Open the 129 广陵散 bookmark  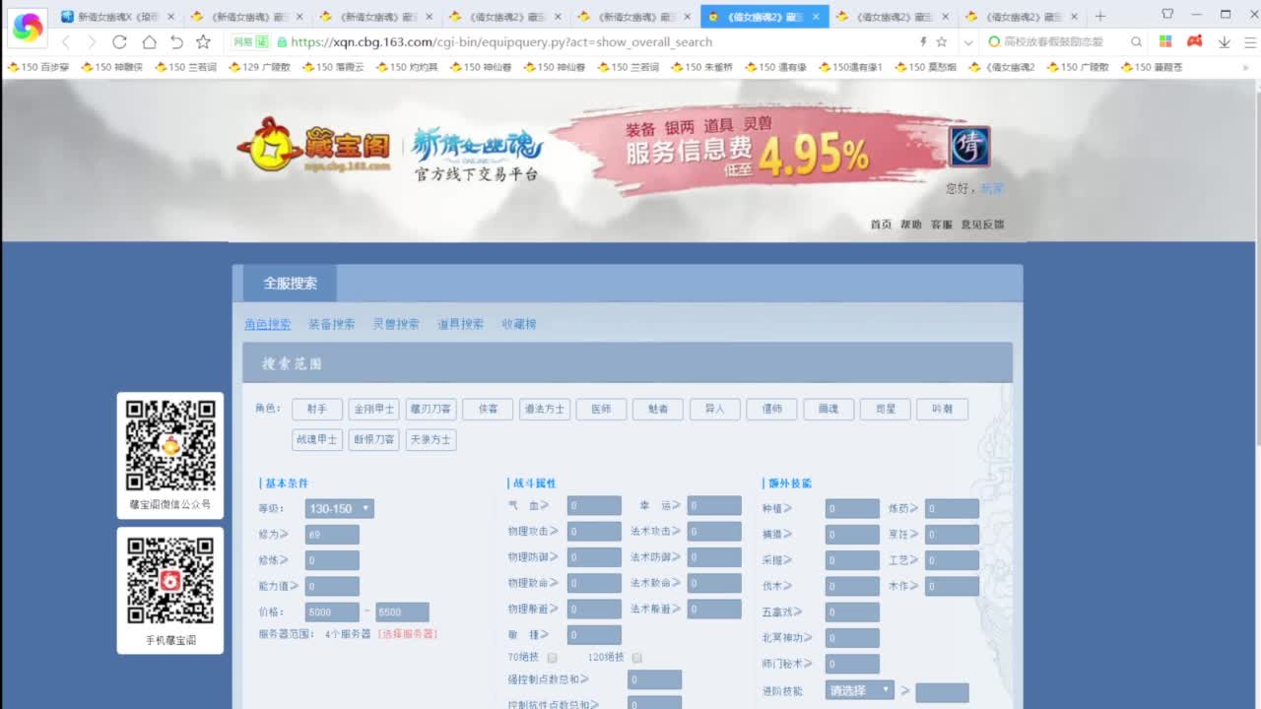pyautogui.click(x=260, y=67)
